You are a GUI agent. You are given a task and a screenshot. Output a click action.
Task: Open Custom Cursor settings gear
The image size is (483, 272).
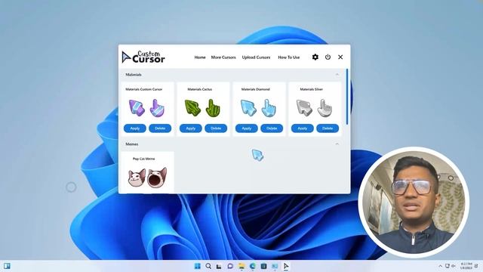tap(315, 57)
